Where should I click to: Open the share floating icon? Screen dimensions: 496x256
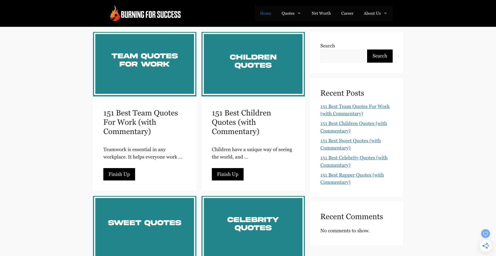(486, 246)
